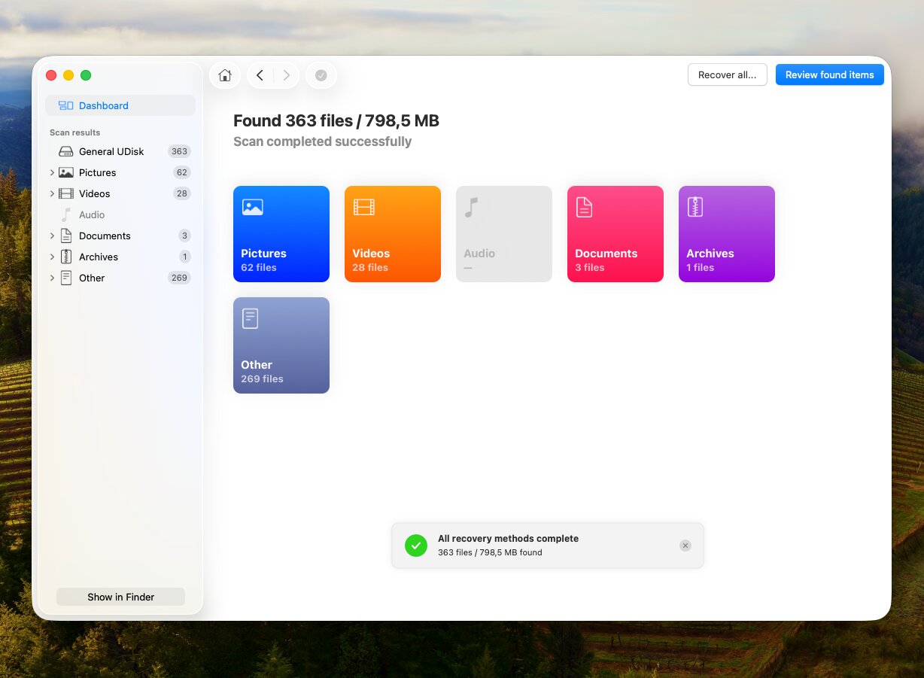924x678 pixels.
Task: Click 'Scan completed successfully' text
Action: coord(322,141)
